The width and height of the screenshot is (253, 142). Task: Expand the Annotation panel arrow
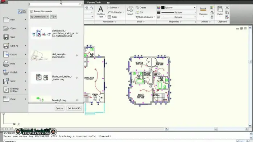pos(115,22)
